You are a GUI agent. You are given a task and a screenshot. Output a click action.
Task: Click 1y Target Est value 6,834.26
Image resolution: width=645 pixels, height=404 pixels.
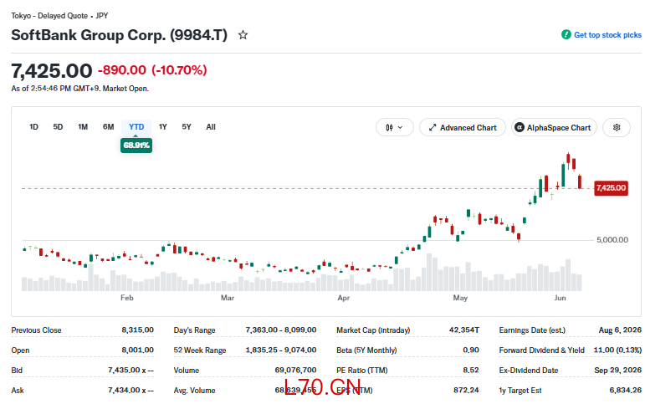(x=625, y=390)
